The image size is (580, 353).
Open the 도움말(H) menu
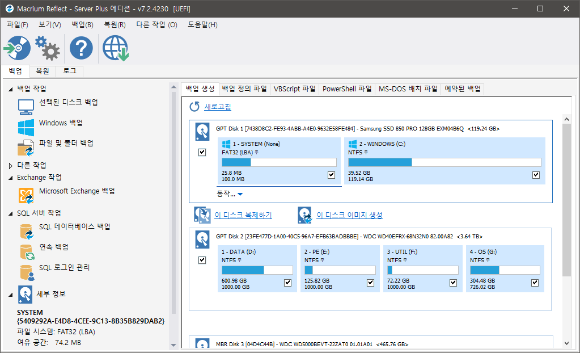(x=202, y=25)
